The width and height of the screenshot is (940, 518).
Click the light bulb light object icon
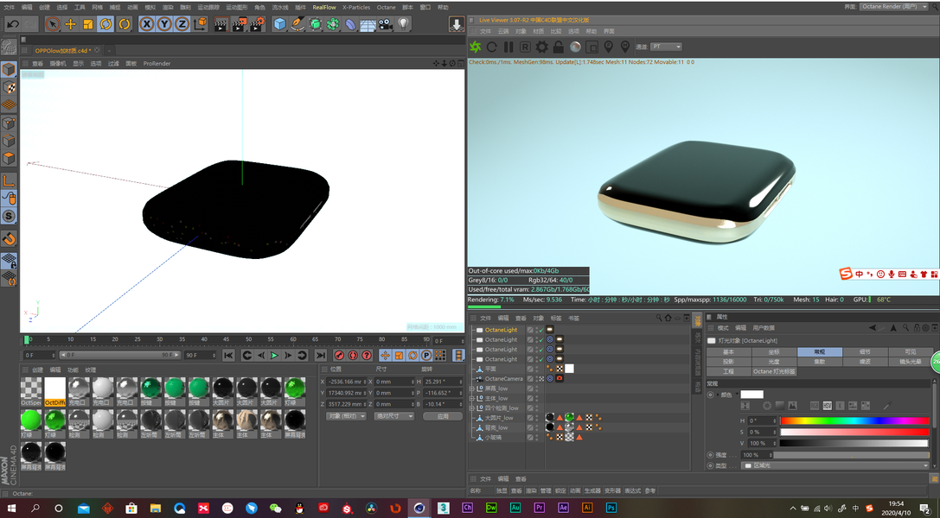click(404, 24)
